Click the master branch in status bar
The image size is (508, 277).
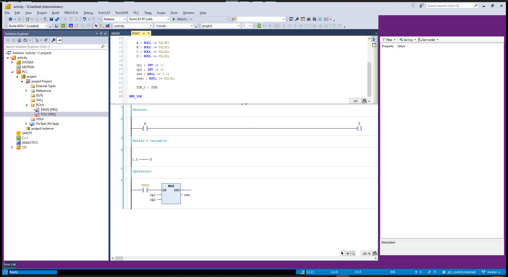492,272
